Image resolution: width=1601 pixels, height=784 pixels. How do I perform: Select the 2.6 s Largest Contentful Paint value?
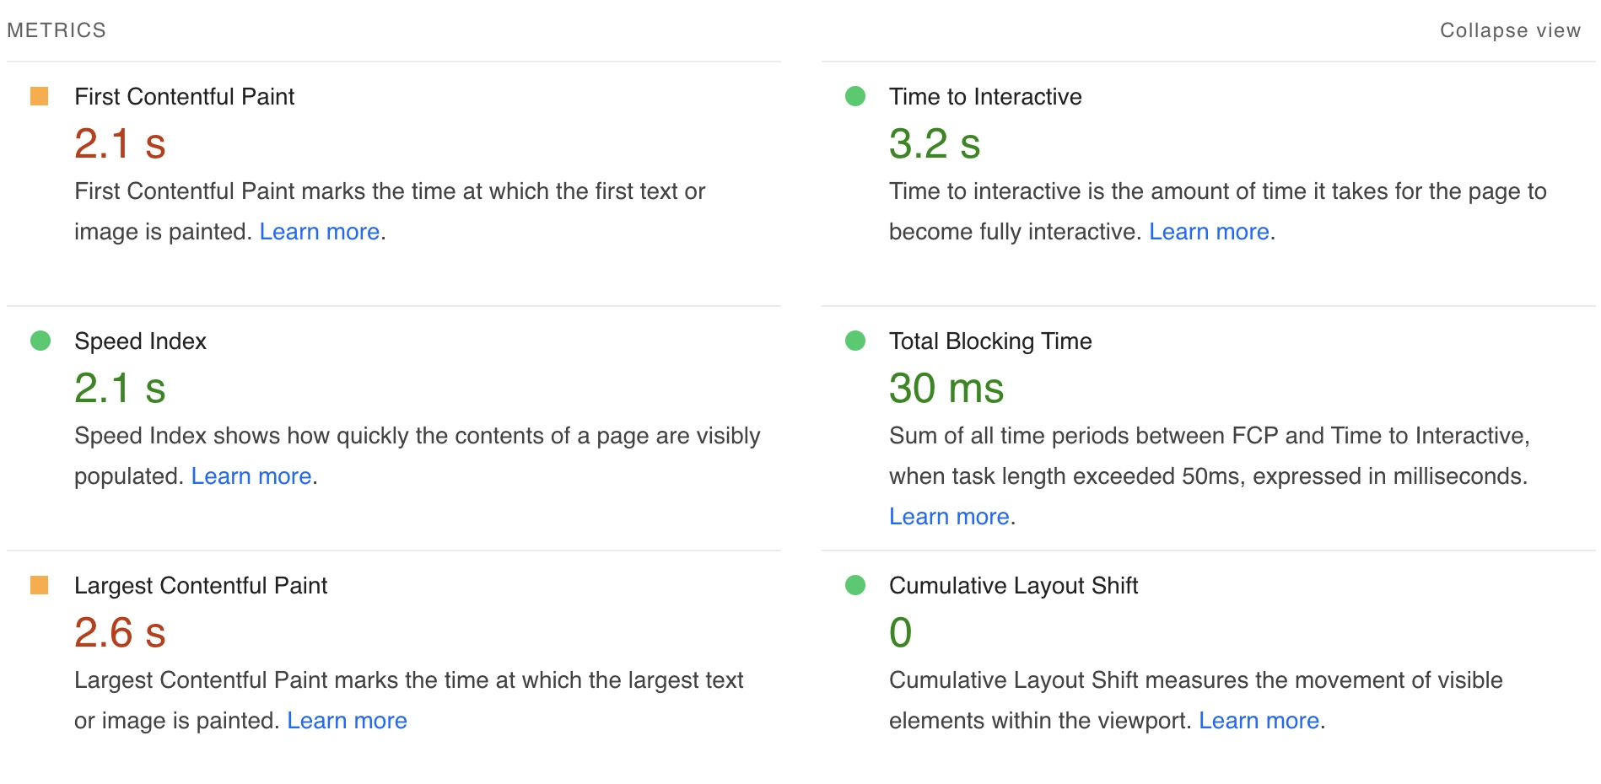point(120,633)
